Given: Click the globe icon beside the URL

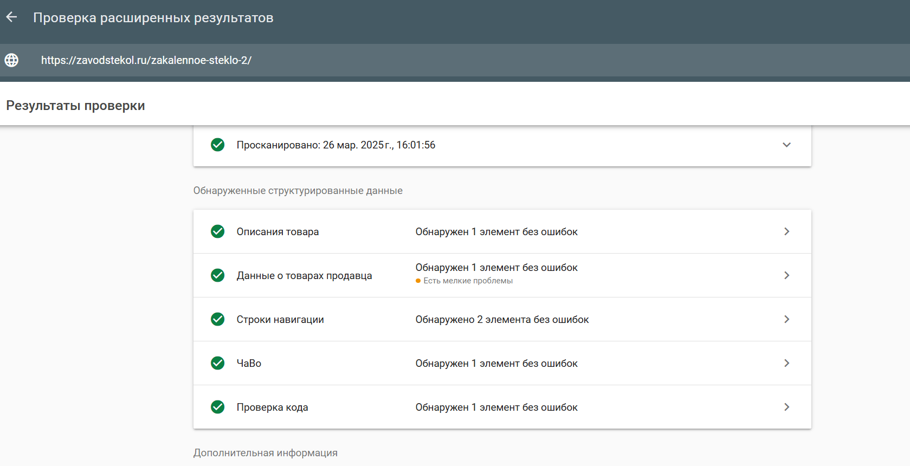Looking at the screenshot, I should click(x=11, y=60).
